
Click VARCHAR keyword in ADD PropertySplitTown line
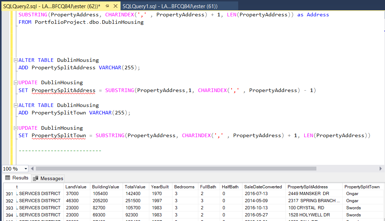pyautogui.click(x=100, y=113)
